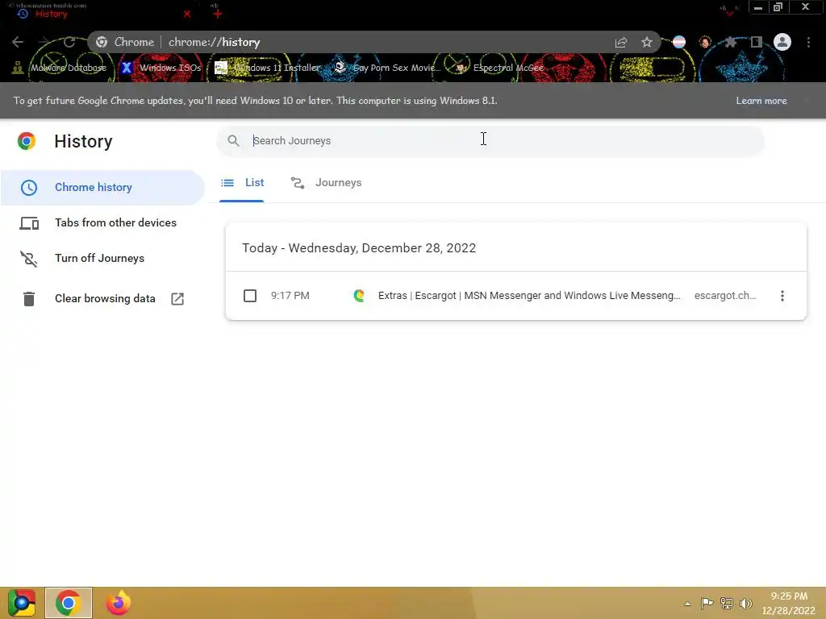Bookmark this page with the star icon

647,42
